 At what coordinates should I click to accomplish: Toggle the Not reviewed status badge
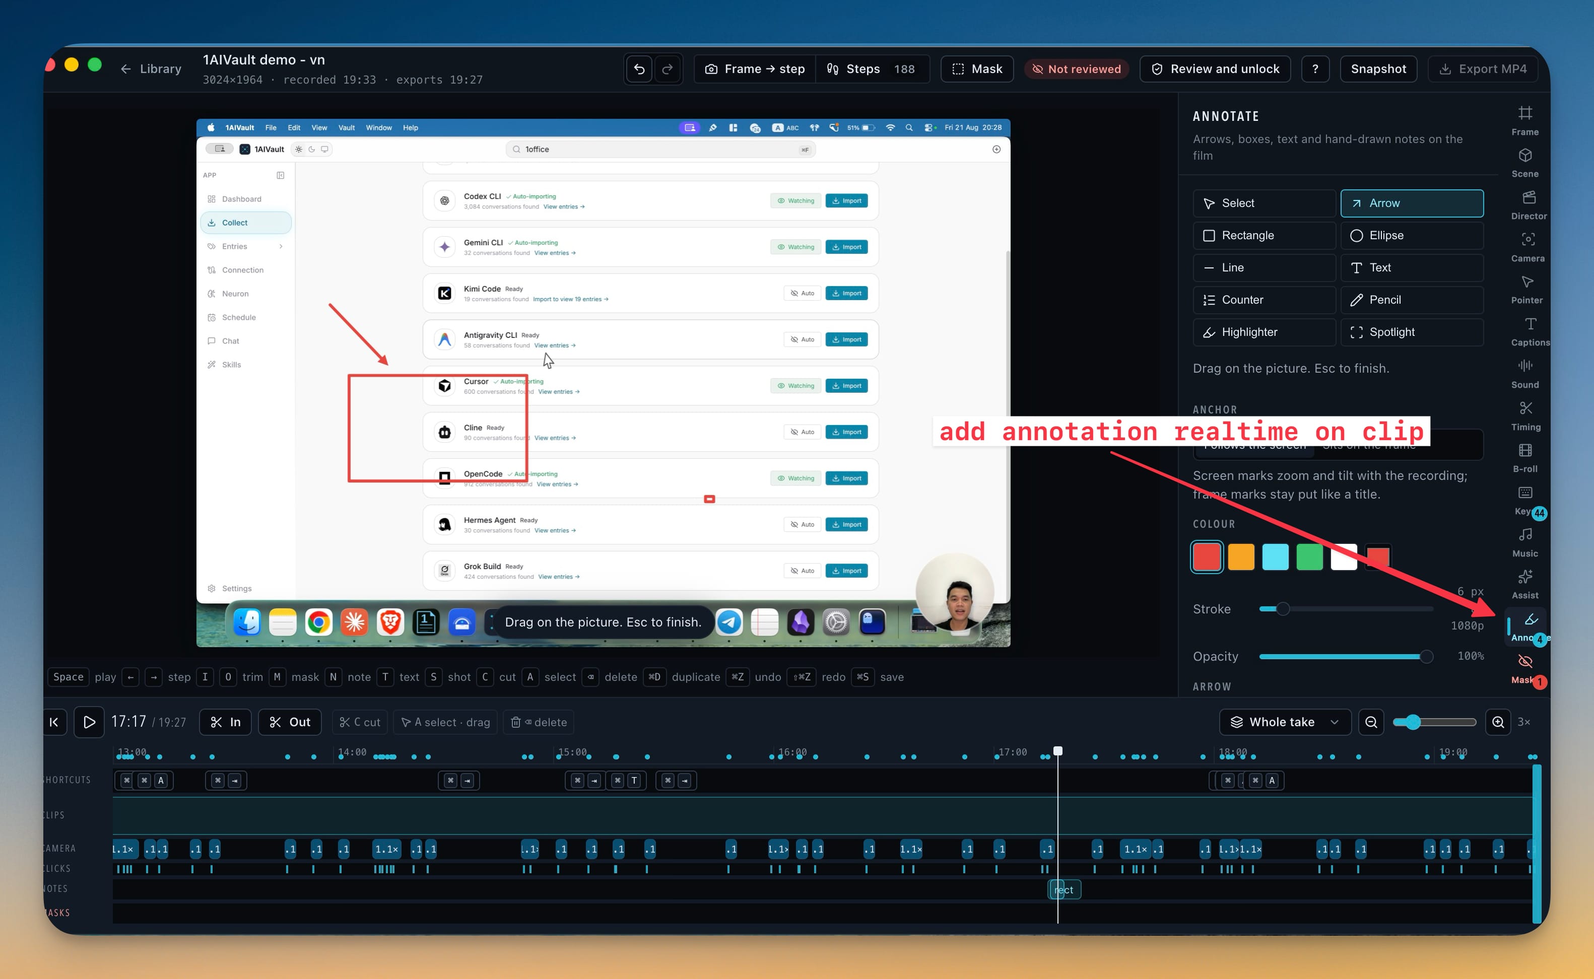[x=1077, y=68]
